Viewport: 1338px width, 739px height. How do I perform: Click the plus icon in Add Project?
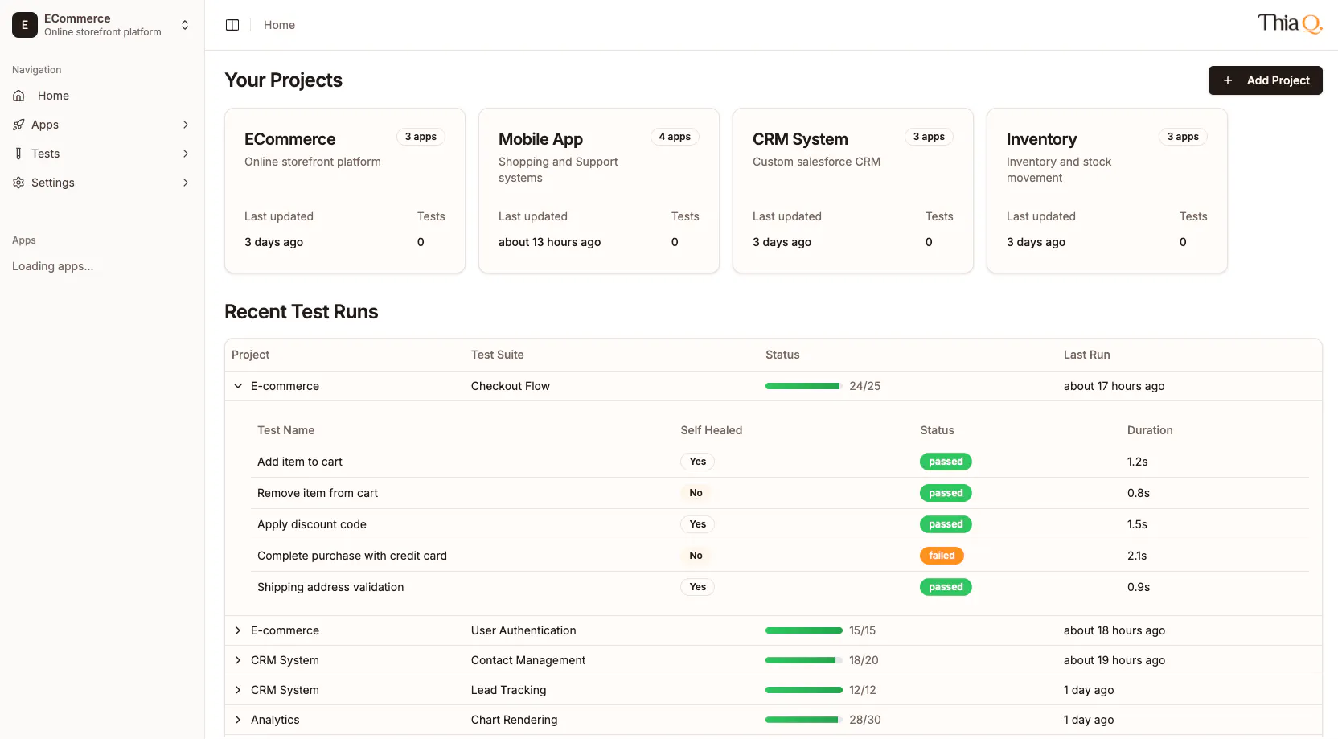[x=1227, y=80]
